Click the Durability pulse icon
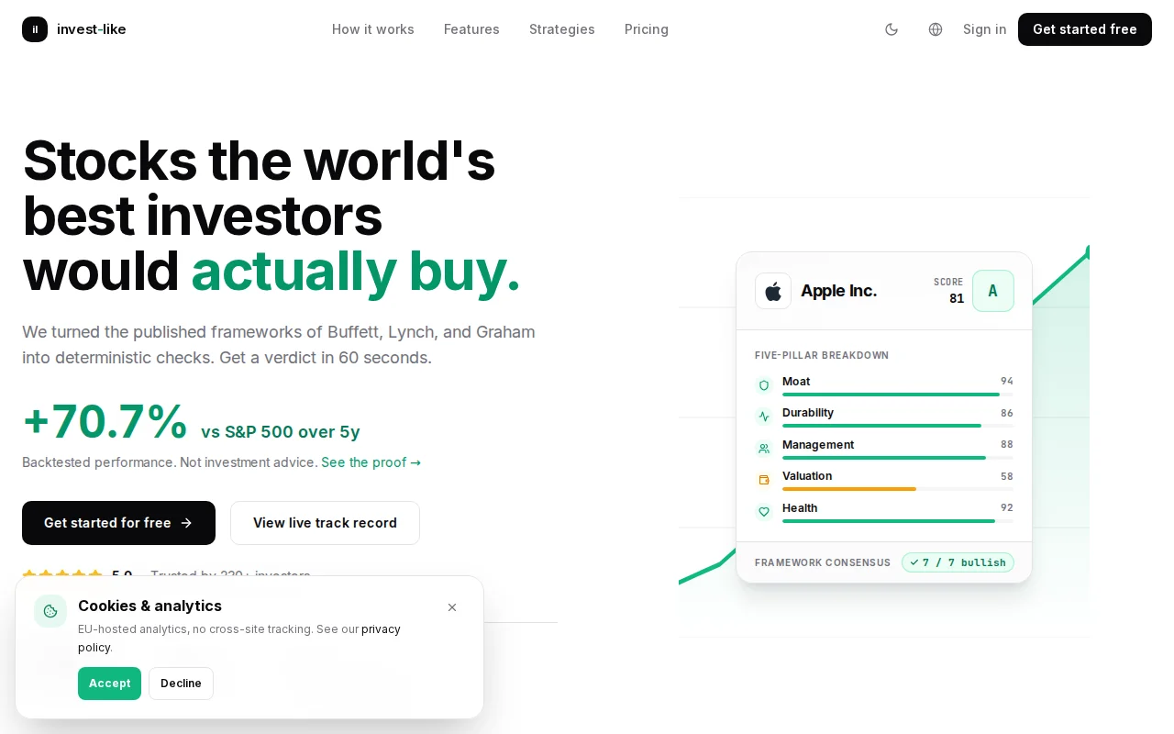The height and width of the screenshot is (734, 1174). (x=764, y=417)
